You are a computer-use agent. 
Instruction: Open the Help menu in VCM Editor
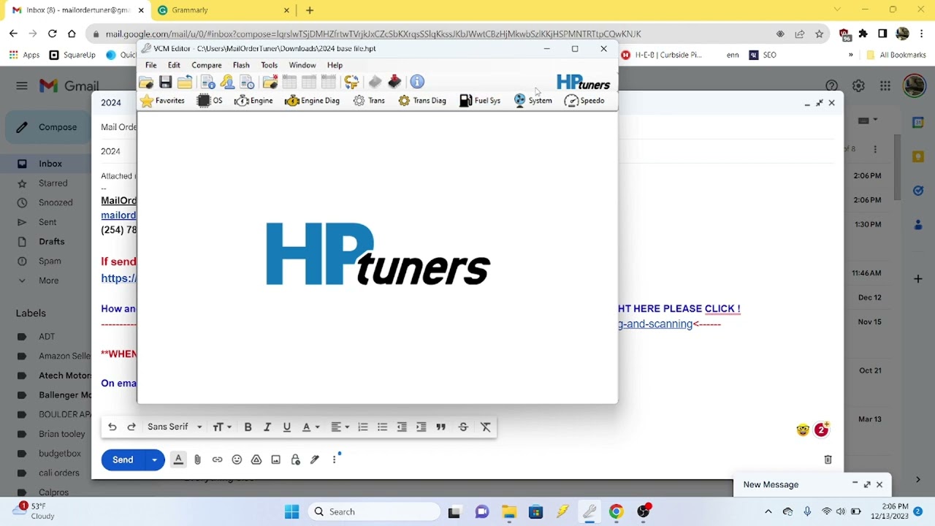click(335, 65)
